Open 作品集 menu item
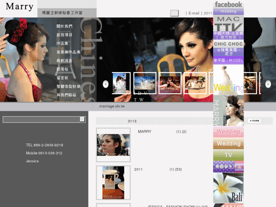Screen dimensions: 276x207 (62, 44)
